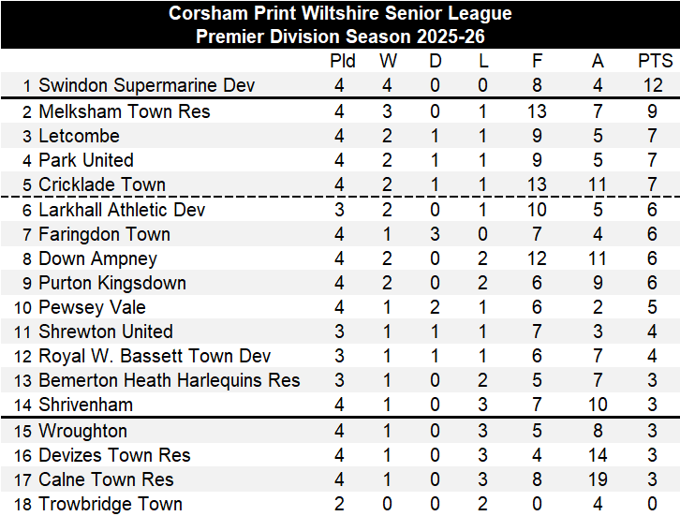Click Bemerton Heath Harlequins Res
The width and height of the screenshot is (680, 516).
pos(169,380)
